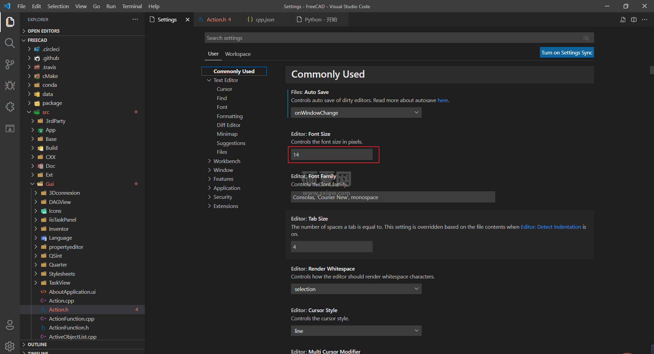The width and height of the screenshot is (654, 354).
Task: Click the filter icon in search settings
Action: pyautogui.click(x=586, y=38)
